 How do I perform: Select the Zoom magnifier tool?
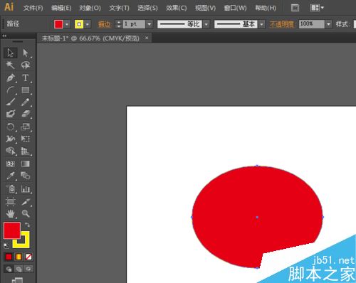click(26, 213)
